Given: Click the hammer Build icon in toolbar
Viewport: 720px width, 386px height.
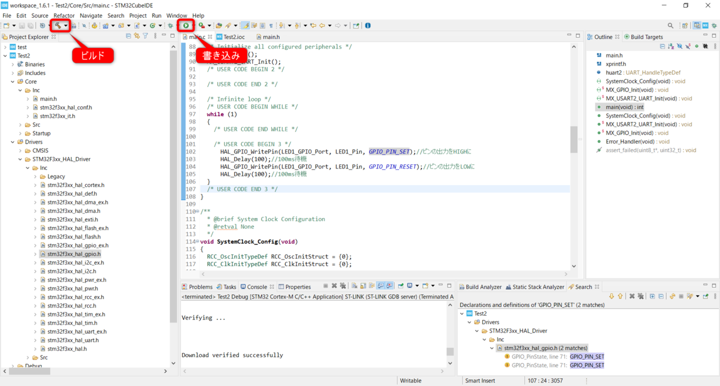Looking at the screenshot, I should [58, 25].
